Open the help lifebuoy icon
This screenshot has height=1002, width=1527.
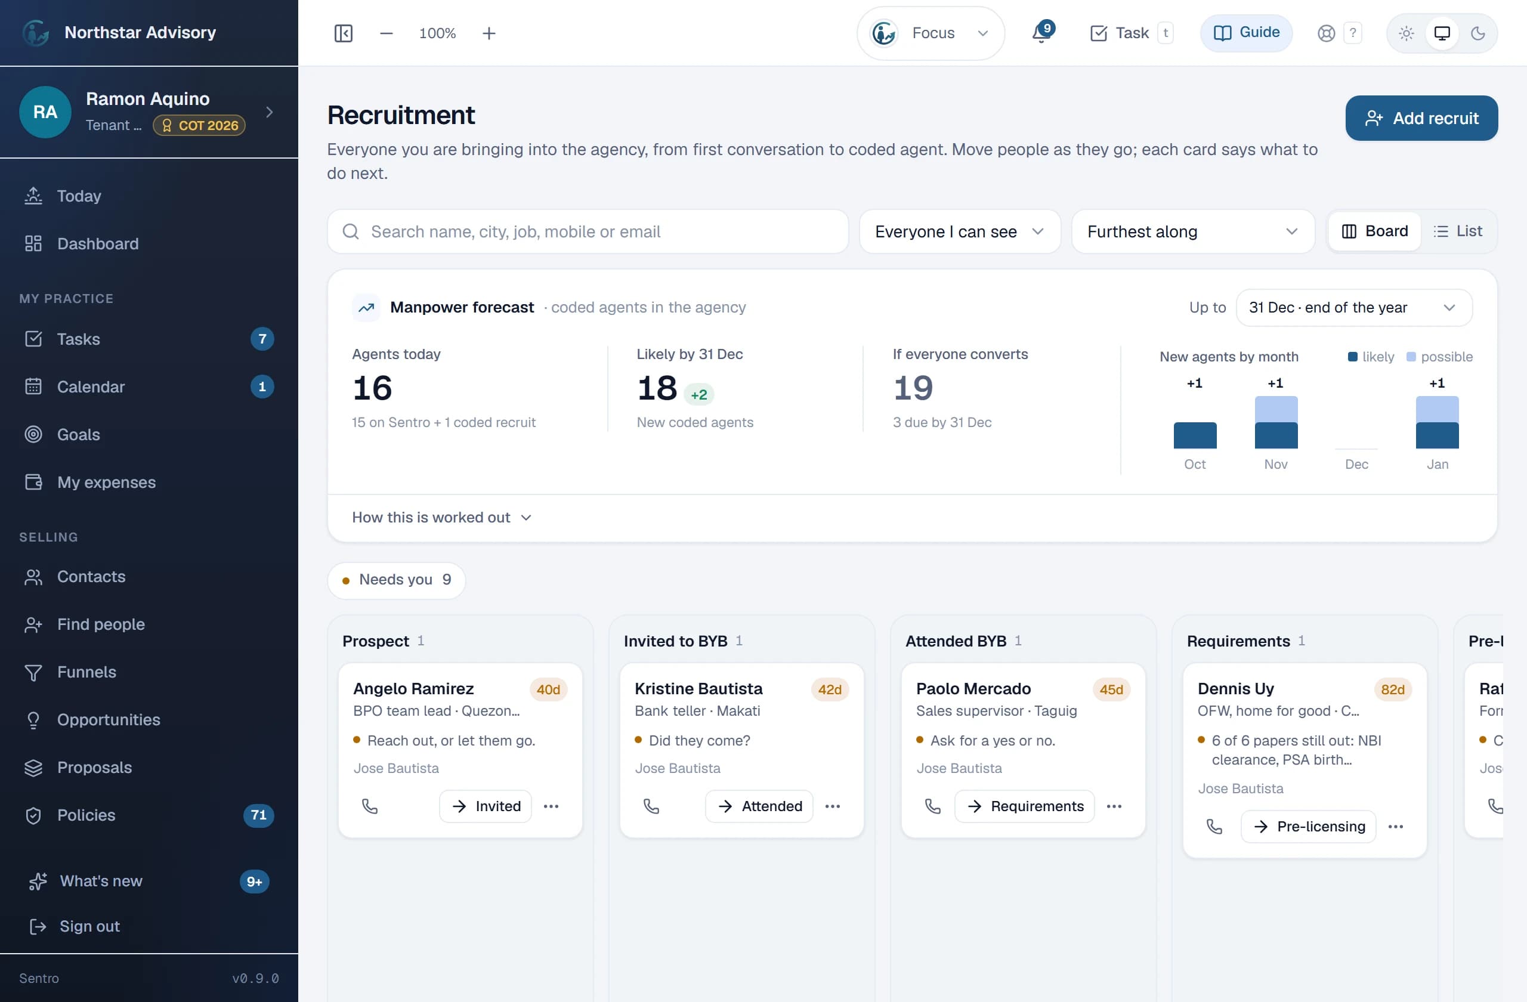coord(1325,33)
